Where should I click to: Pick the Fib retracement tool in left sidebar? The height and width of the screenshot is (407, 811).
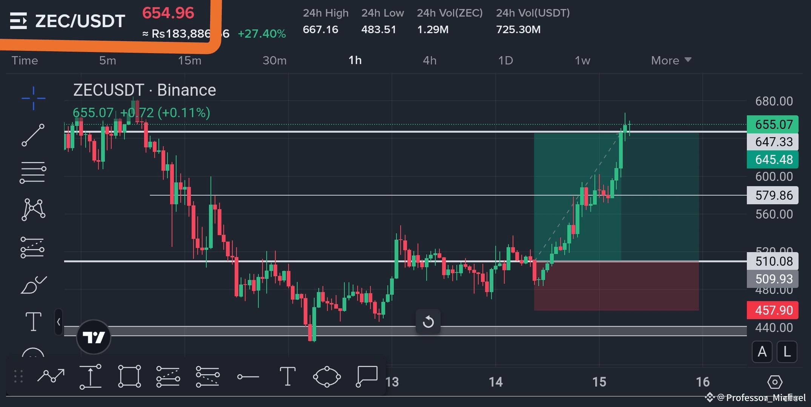tap(33, 172)
